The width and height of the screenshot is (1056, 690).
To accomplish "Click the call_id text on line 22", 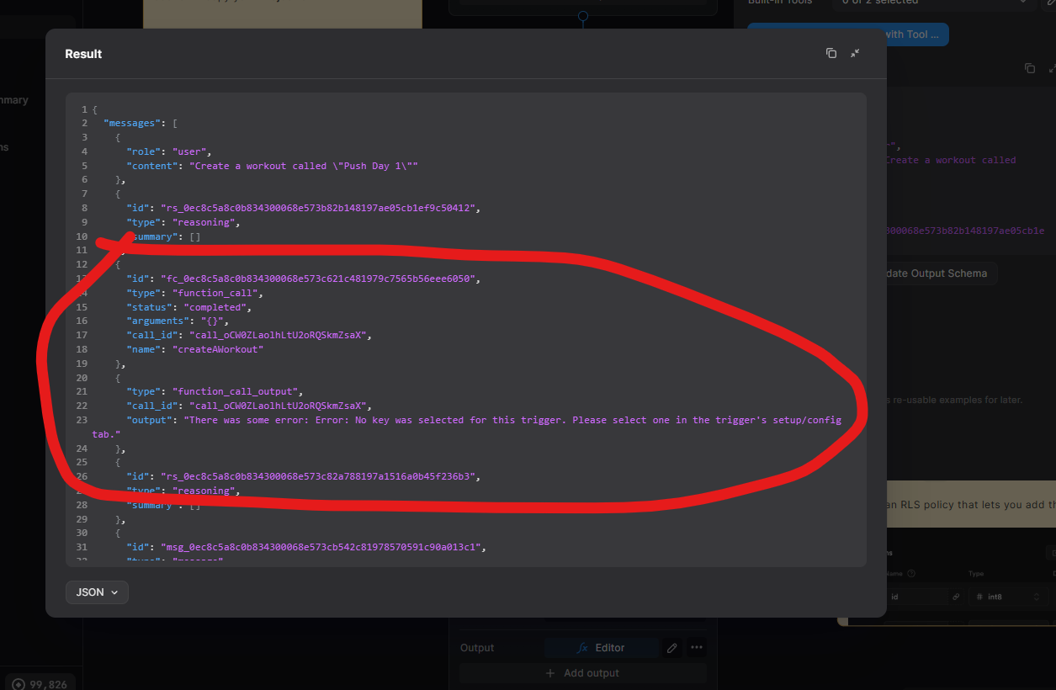I will tap(249, 406).
